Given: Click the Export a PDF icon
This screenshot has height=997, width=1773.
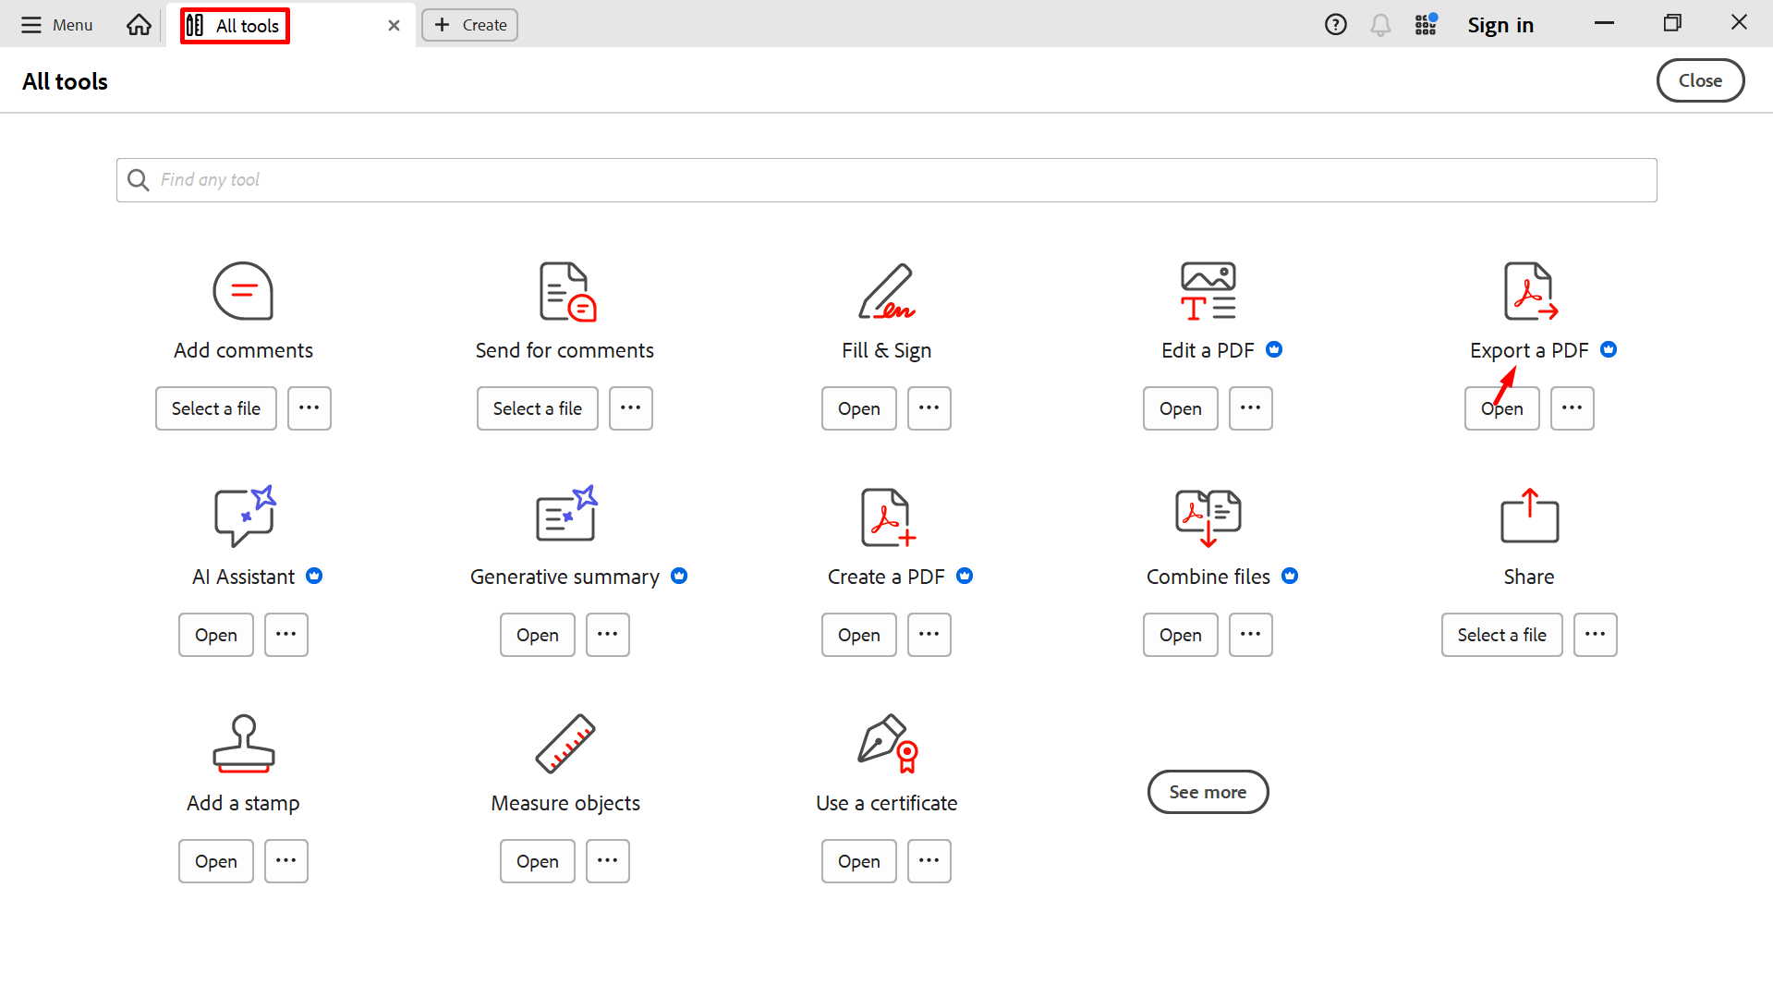Looking at the screenshot, I should pos(1530,291).
